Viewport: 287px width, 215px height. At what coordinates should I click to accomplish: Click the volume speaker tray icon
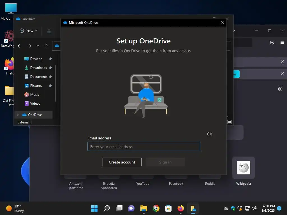pyautogui.click(x=254, y=208)
